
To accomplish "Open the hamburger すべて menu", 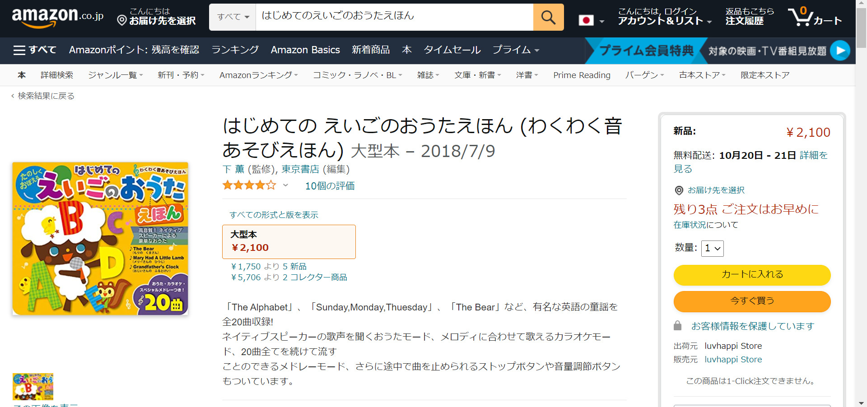I will click(x=35, y=50).
